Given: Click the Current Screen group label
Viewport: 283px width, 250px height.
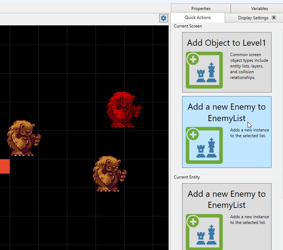Looking at the screenshot, I should coord(188,26).
